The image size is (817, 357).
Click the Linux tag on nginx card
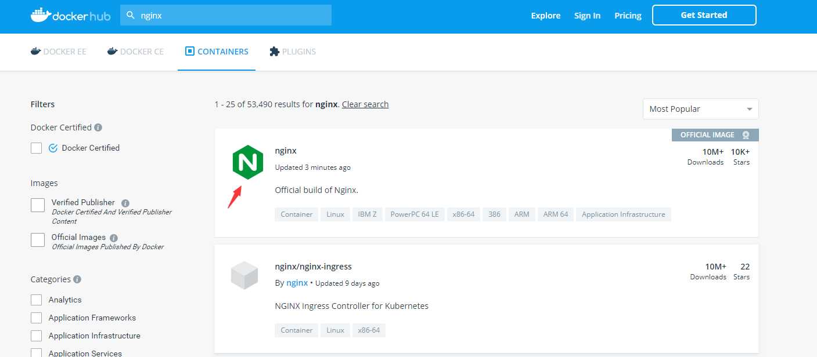(335, 214)
